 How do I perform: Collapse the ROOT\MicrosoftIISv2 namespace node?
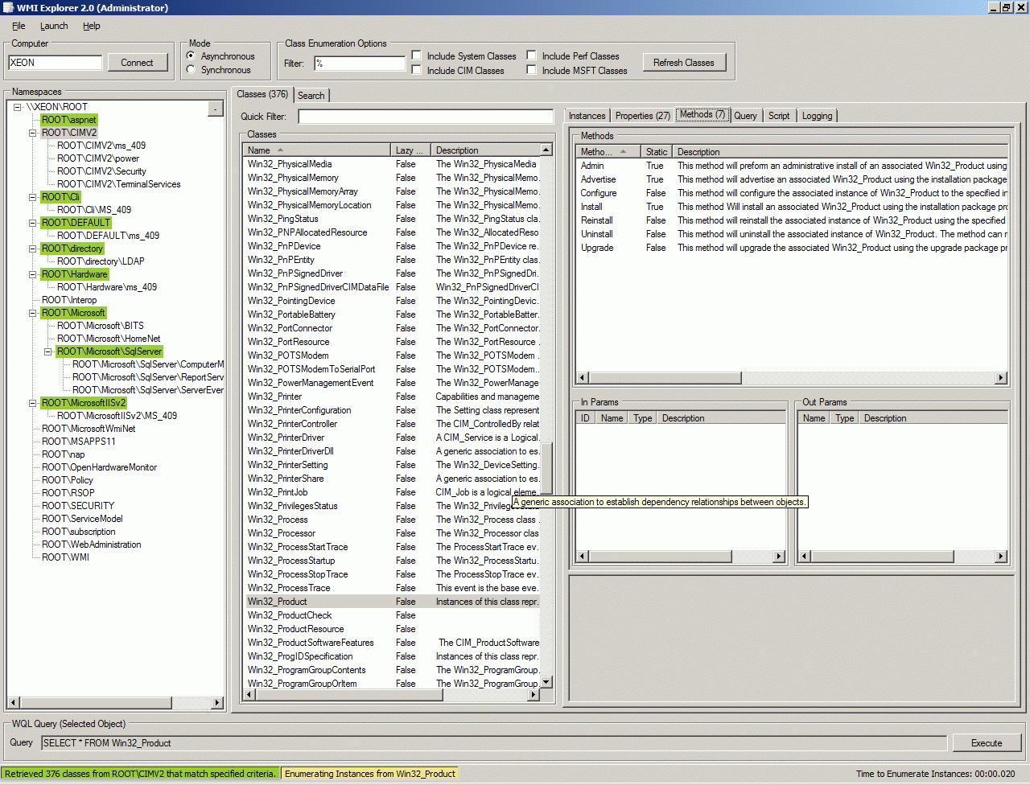[x=33, y=403]
